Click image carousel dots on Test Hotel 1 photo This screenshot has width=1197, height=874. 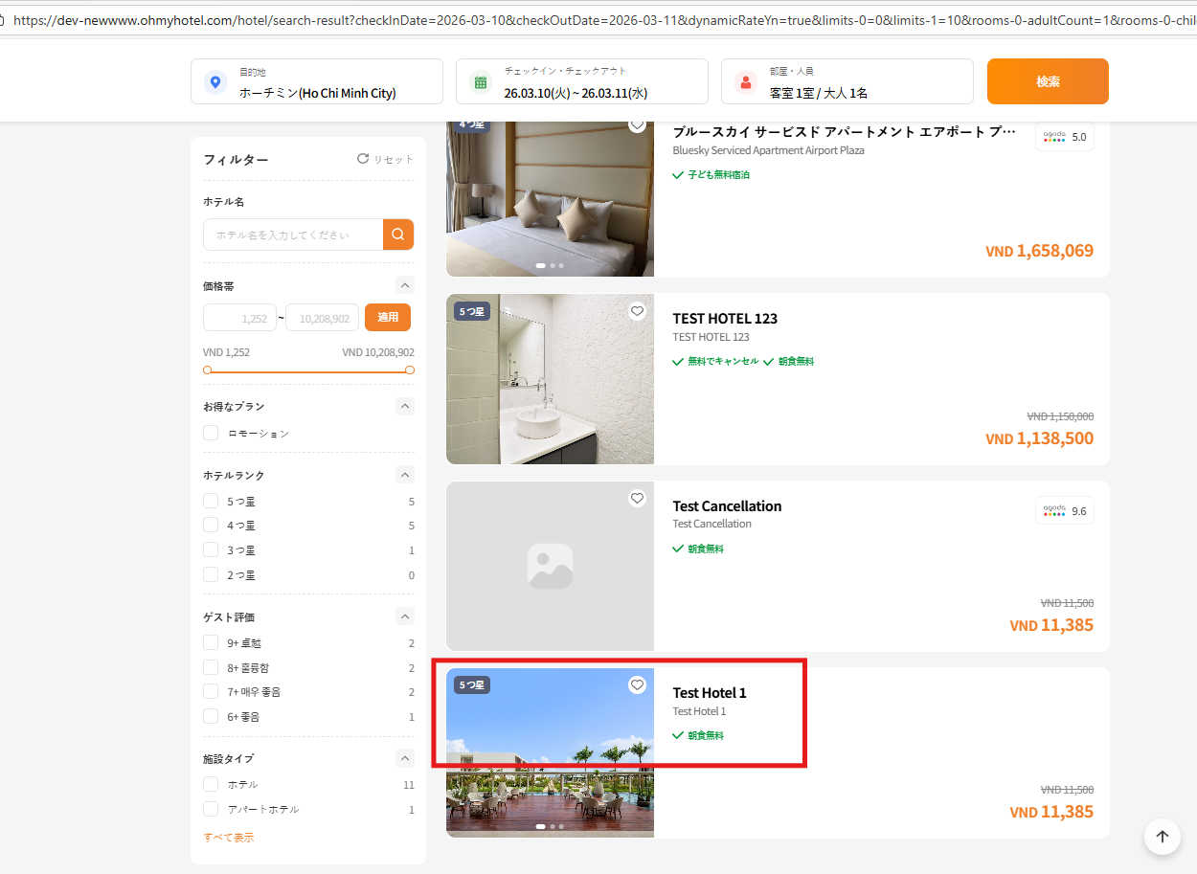[550, 826]
